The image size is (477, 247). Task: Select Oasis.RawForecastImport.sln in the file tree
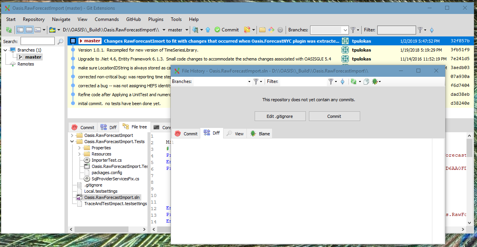click(x=112, y=197)
